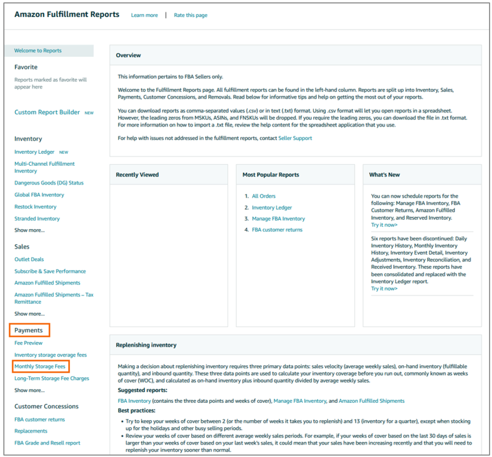This screenshot has height=457, width=492.
Task: Open the Learn more link in header
Action: tap(144, 15)
